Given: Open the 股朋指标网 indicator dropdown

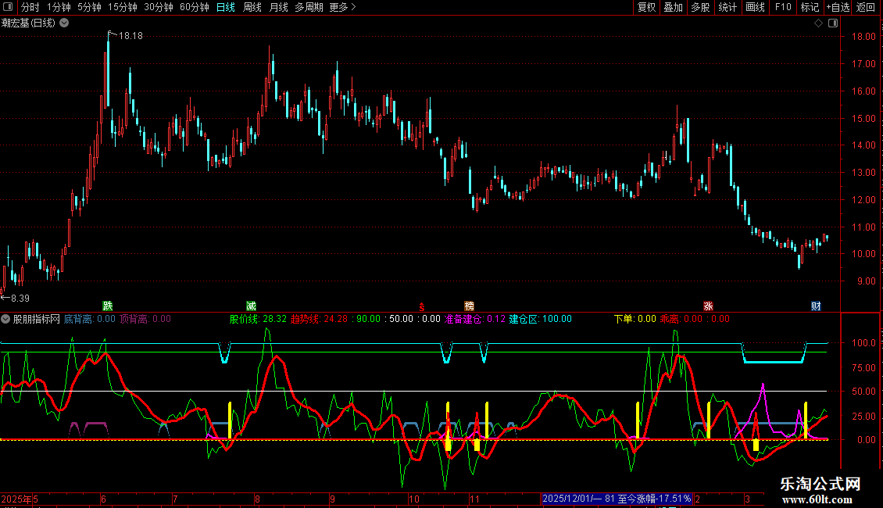Looking at the screenshot, I should [x=6, y=319].
